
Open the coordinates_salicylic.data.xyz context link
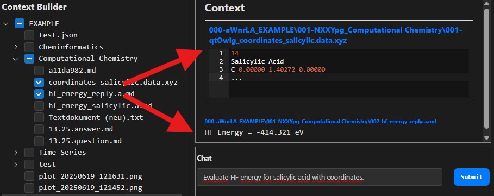click(x=335, y=35)
